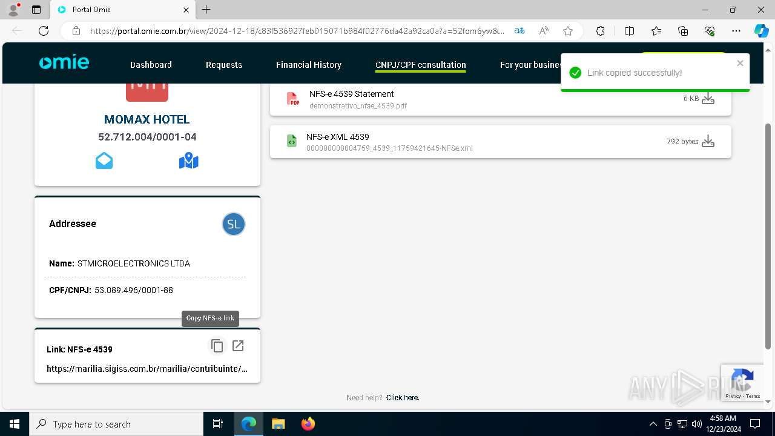This screenshot has width=775, height=436.
Task: Click the green XML file icon
Action: click(x=292, y=141)
